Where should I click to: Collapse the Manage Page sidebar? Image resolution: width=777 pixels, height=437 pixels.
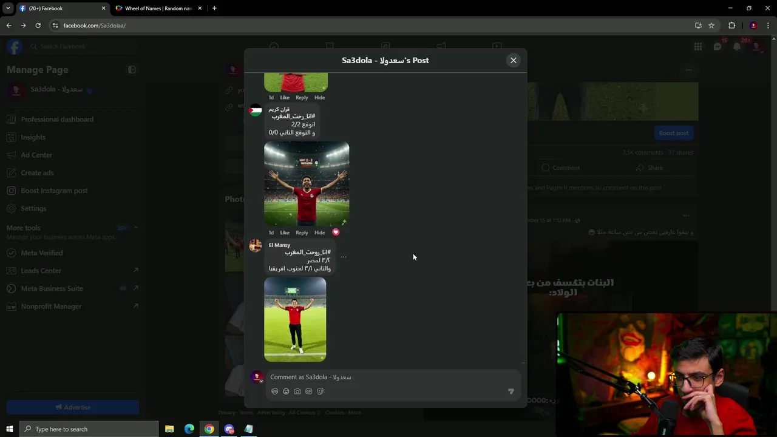pos(132,70)
